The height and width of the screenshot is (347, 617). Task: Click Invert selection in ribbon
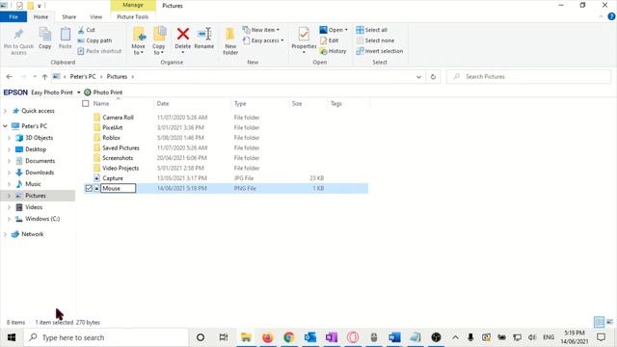pyautogui.click(x=379, y=51)
